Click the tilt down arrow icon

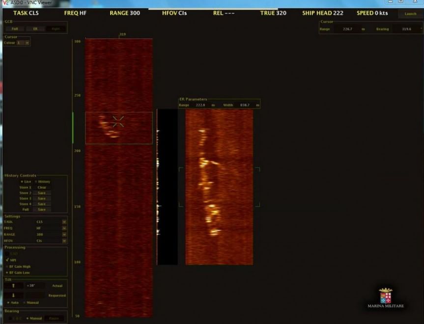pyautogui.click(x=14, y=296)
